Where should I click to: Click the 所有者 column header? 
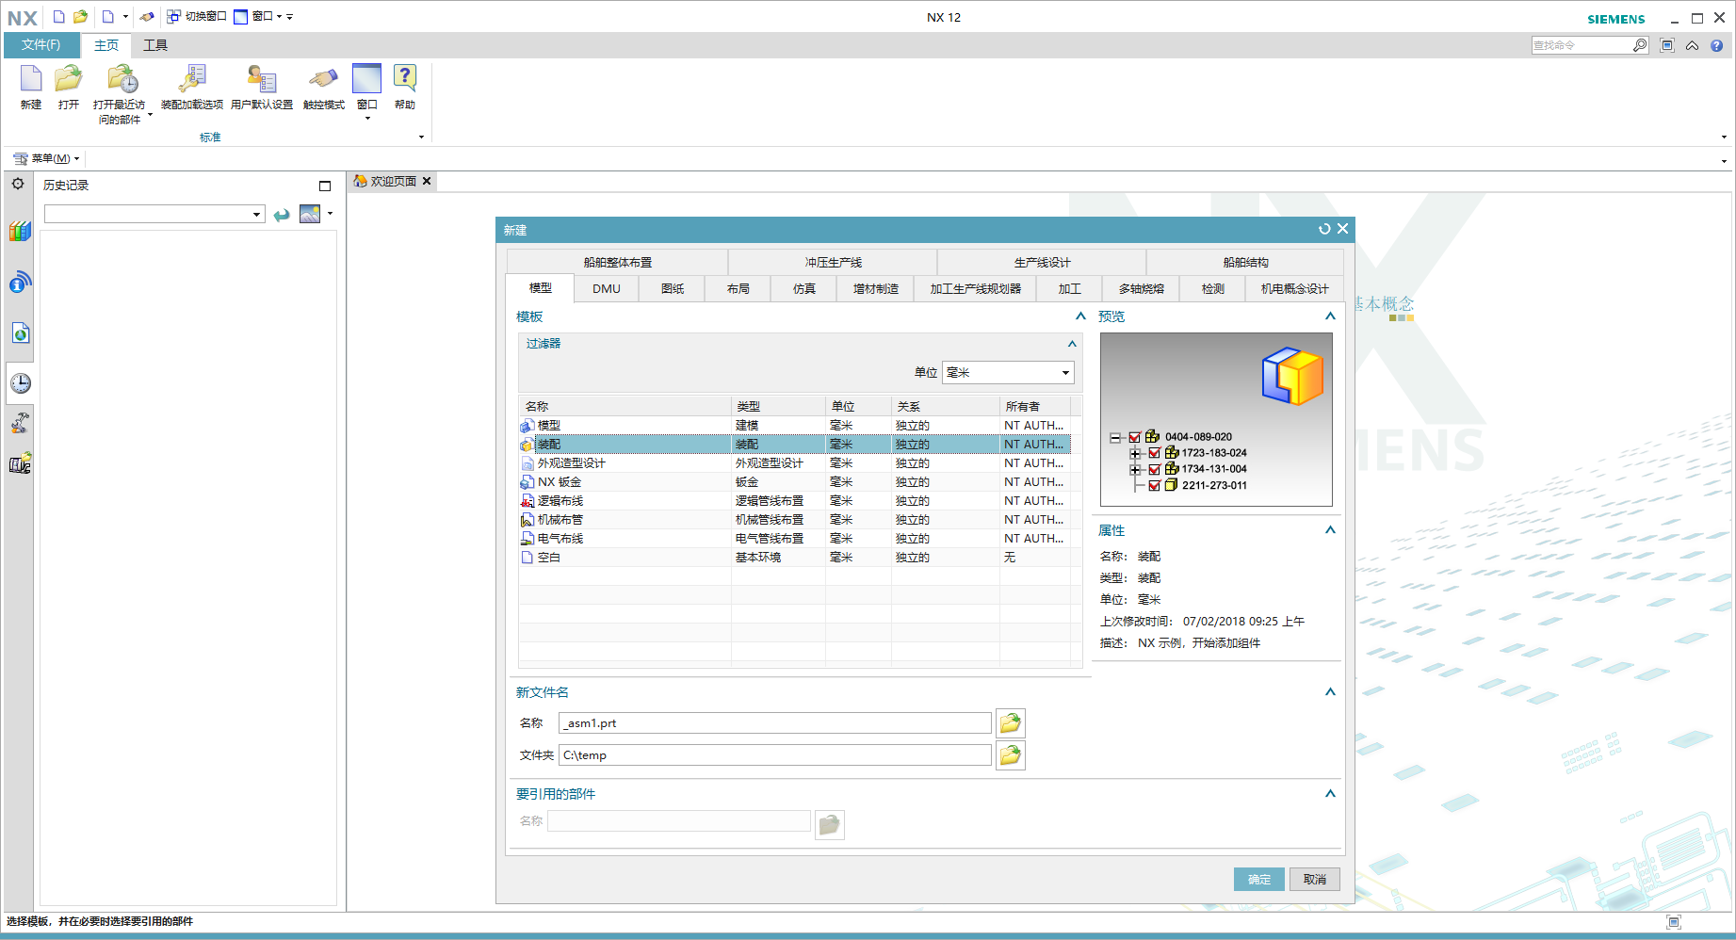1035,406
